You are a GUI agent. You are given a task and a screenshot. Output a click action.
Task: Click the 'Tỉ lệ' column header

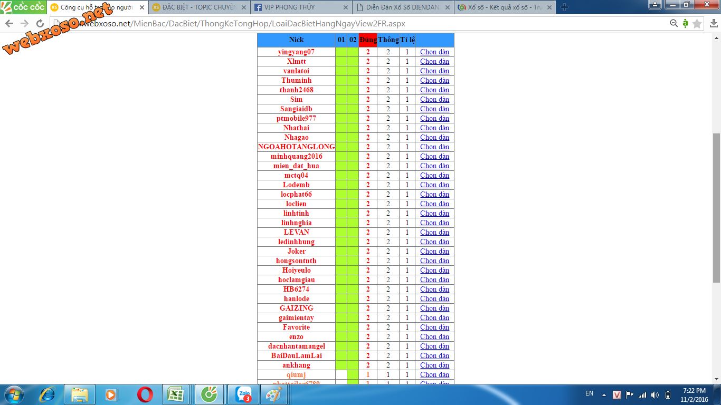[x=407, y=40]
